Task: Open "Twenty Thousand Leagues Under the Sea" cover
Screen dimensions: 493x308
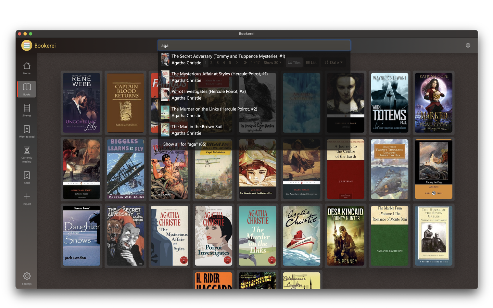Action: 390,169
